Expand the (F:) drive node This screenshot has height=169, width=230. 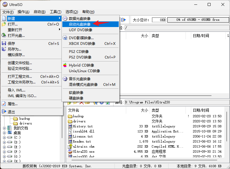click(x=4, y=152)
